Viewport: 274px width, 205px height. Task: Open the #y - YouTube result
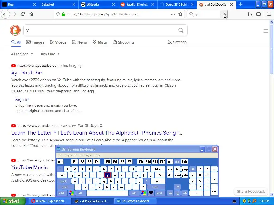pyautogui.click(x=26, y=73)
